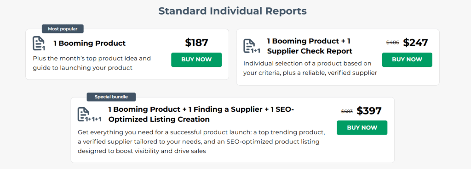
Task: Click the Standard Individual Reports heading
Action: 232,11
